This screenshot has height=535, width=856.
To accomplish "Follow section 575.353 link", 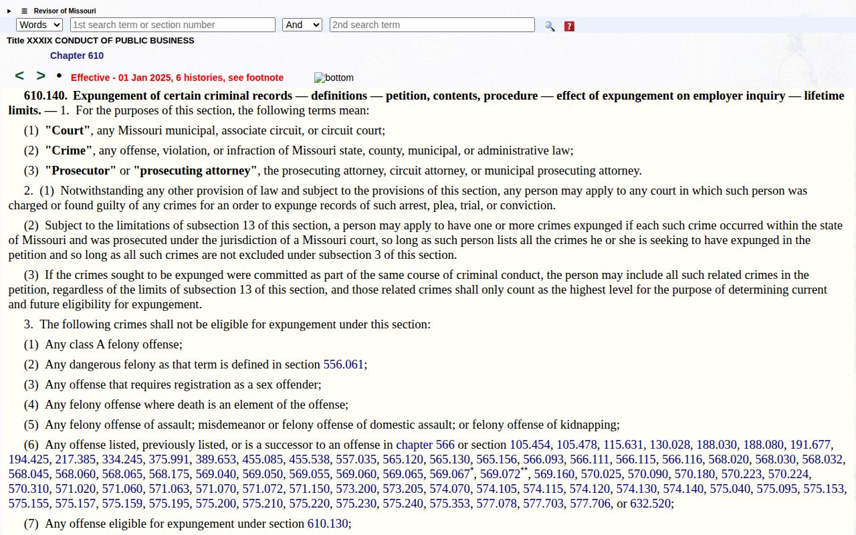I will tap(450, 504).
